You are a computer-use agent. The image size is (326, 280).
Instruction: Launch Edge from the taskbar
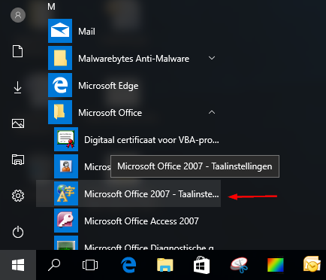128,265
